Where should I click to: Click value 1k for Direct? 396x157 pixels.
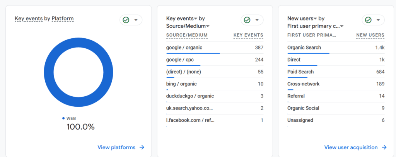pyautogui.click(x=382, y=60)
